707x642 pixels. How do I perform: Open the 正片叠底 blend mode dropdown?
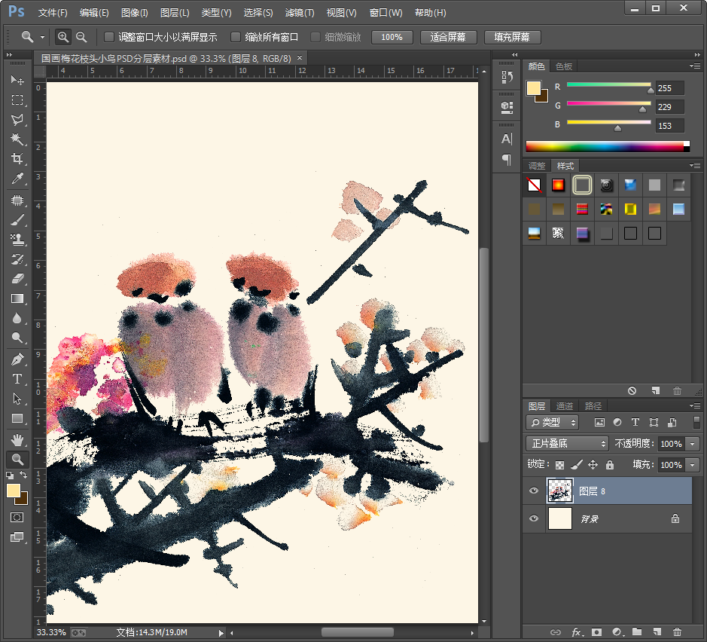[566, 444]
